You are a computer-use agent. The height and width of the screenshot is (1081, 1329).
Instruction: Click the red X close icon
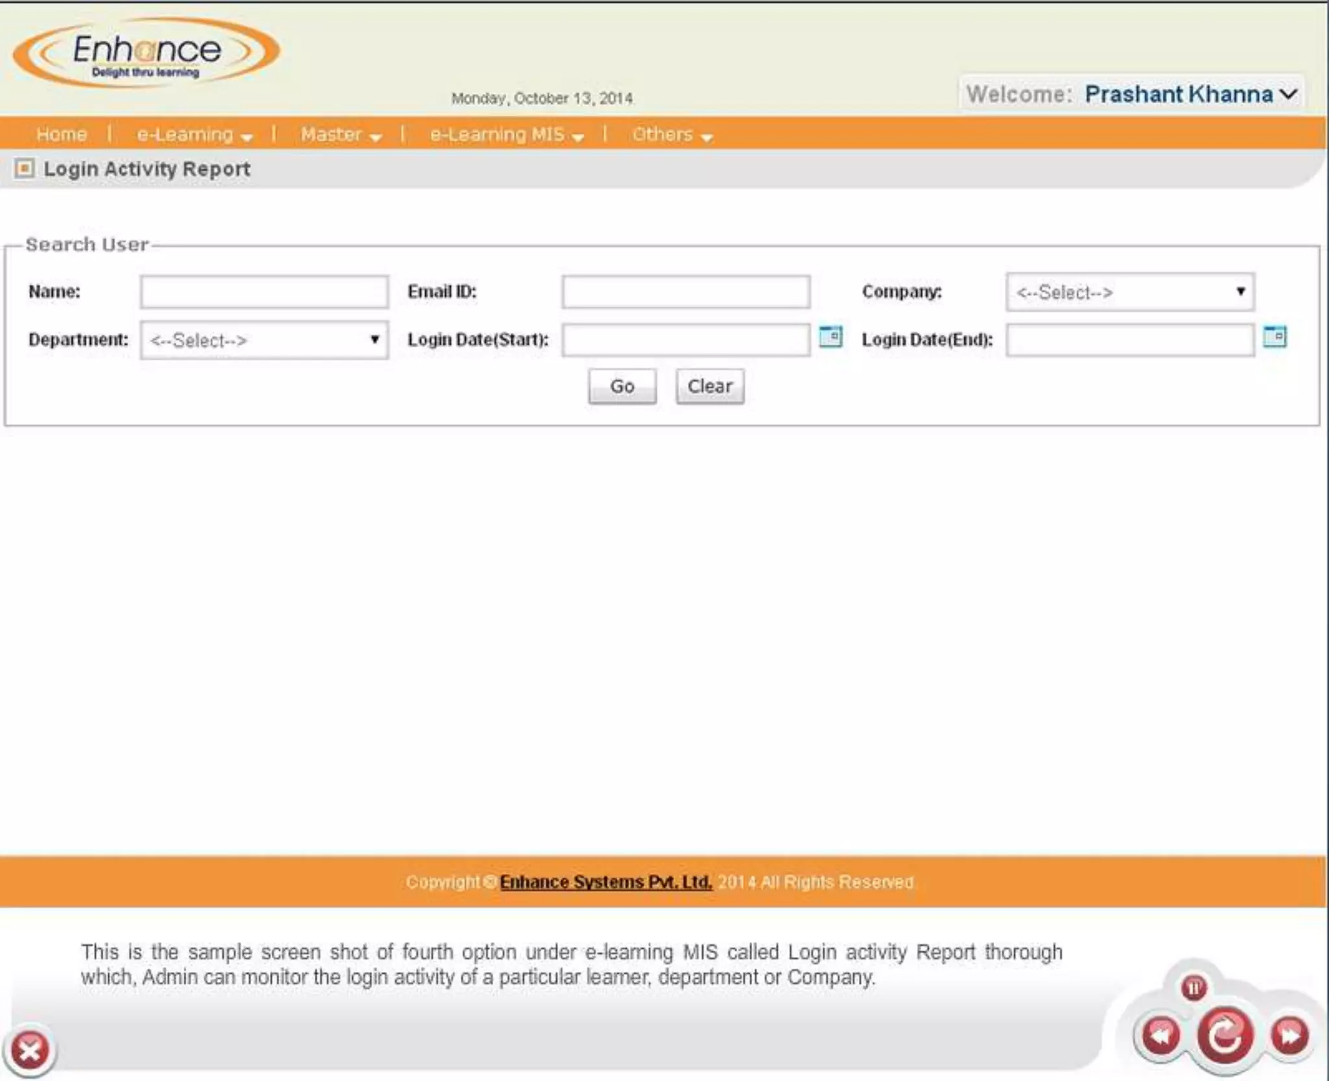click(x=30, y=1050)
